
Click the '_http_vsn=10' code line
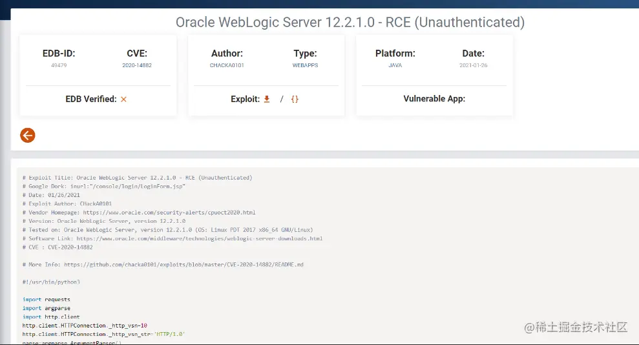coord(85,326)
